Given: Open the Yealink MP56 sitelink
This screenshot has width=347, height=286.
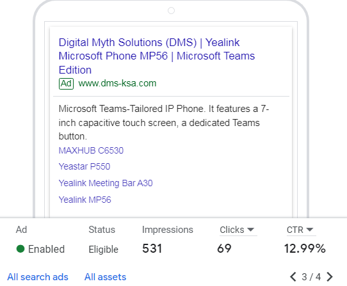Looking at the screenshot, I should (x=85, y=200).
